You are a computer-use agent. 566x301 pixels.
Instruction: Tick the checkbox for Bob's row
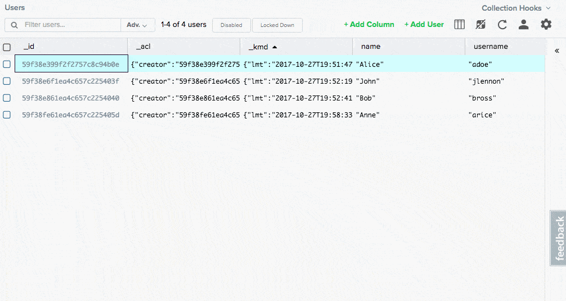click(x=7, y=98)
